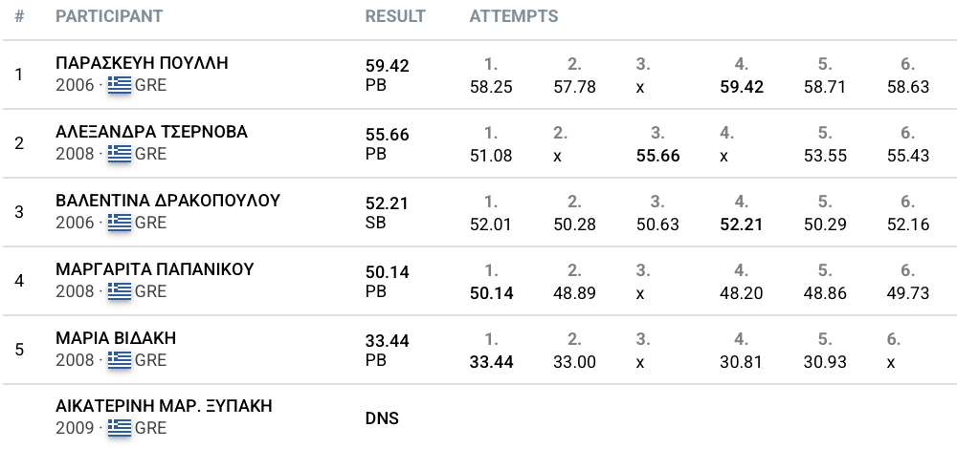Click the PARTICIPANT column header
Screen dimensions: 957x449
point(109,16)
